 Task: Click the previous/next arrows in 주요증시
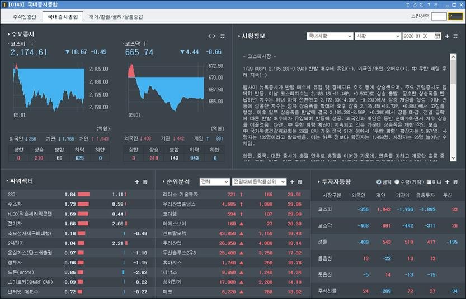pos(211,36)
